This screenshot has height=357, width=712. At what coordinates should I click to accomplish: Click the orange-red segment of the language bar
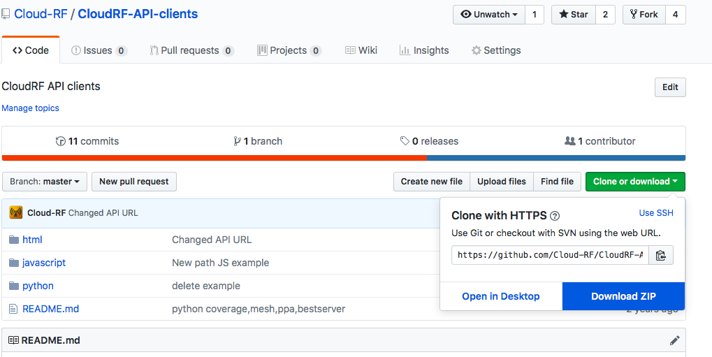click(x=215, y=158)
